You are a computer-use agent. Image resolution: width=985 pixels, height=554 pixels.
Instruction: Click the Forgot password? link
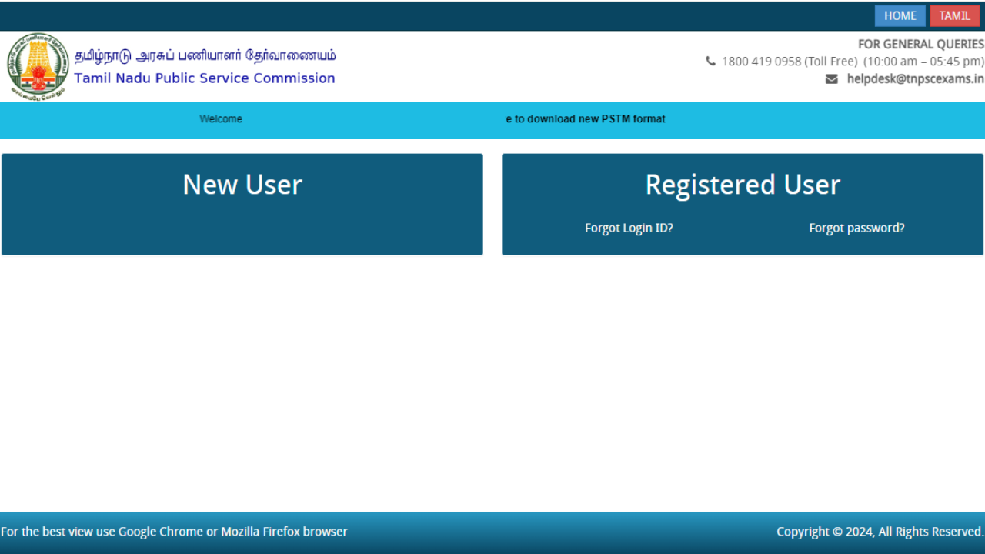(856, 228)
